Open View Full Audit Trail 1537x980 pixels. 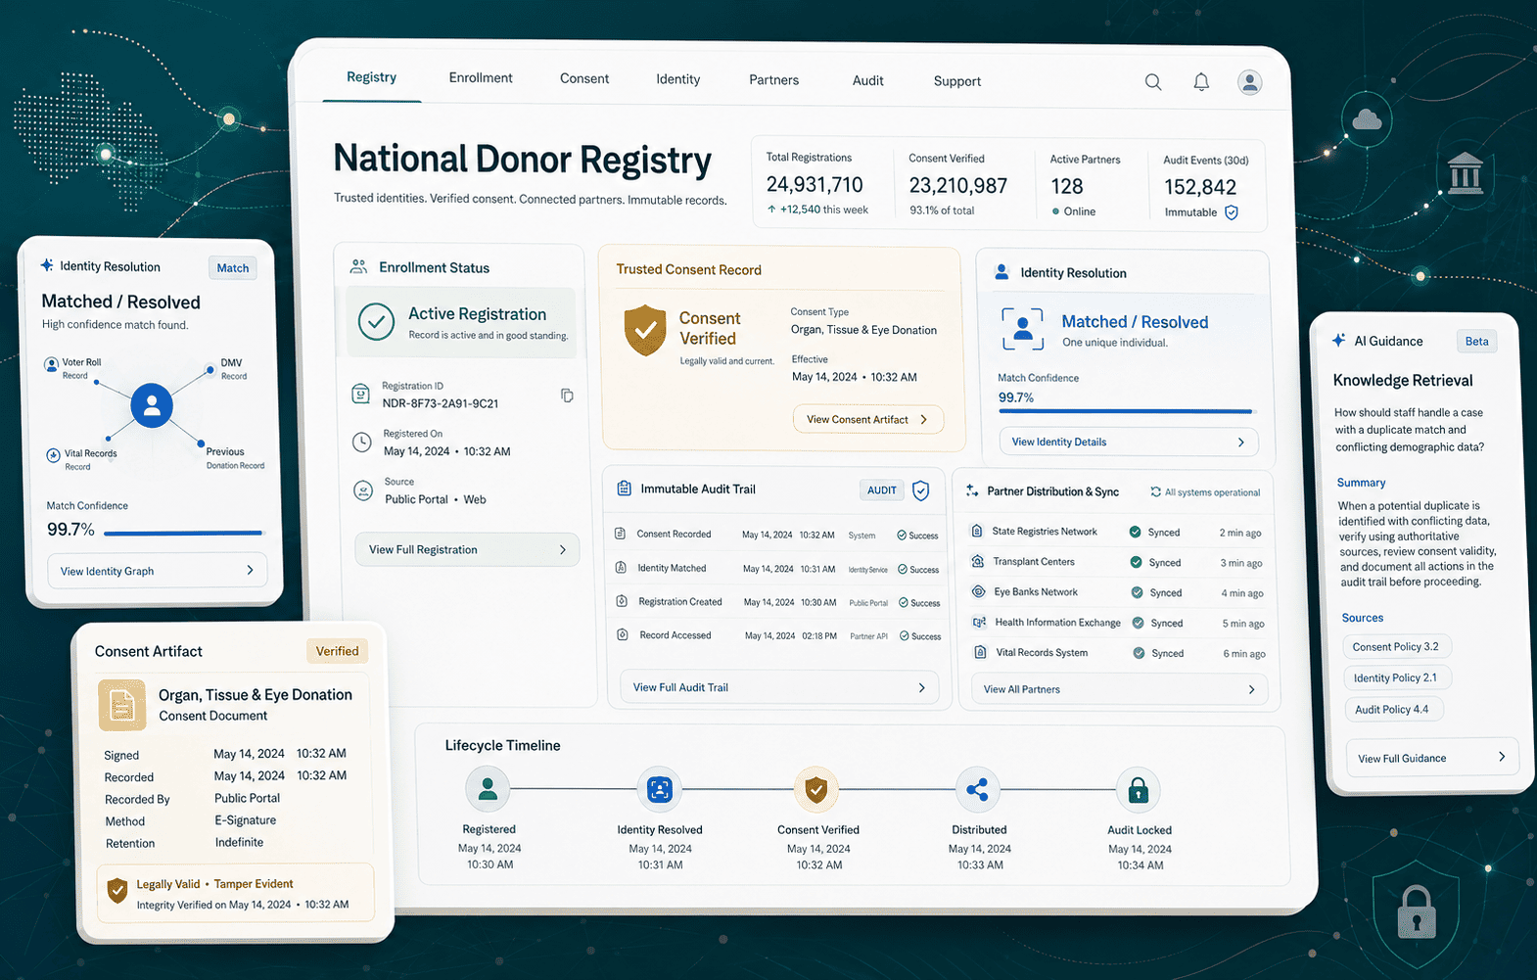(x=779, y=687)
